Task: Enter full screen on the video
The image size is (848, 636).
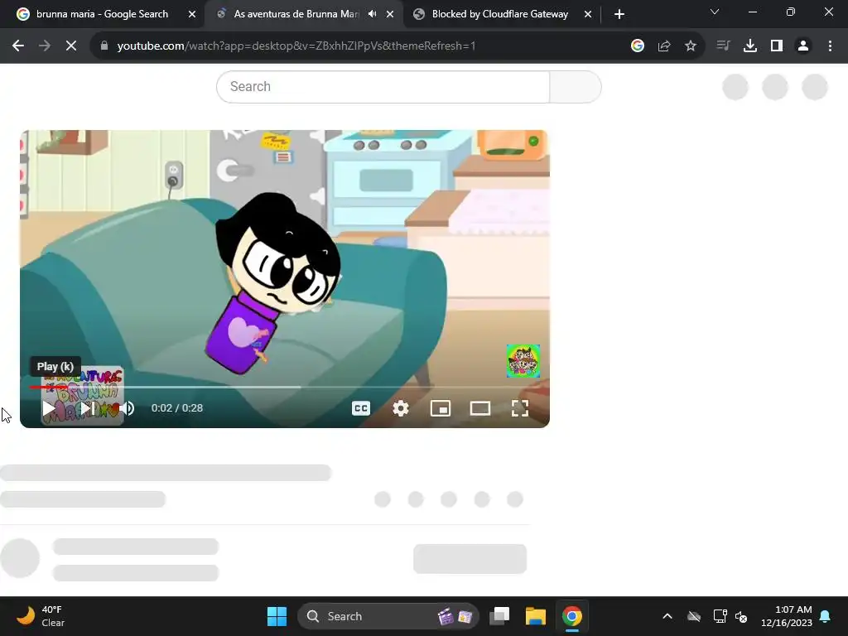Action: pyautogui.click(x=520, y=408)
